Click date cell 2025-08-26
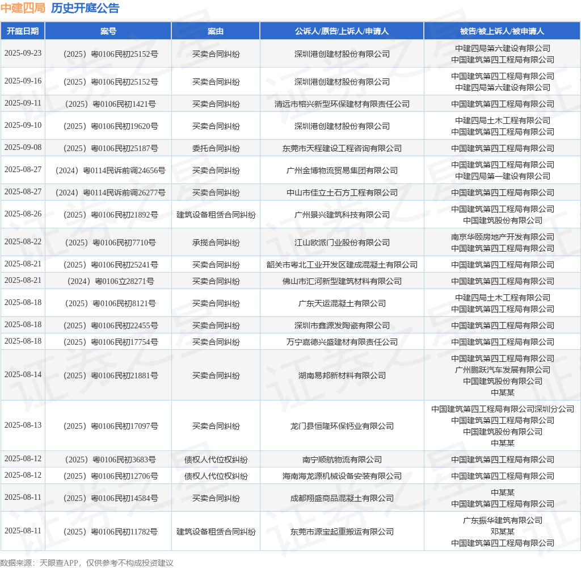 23,214
